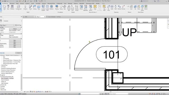The image size is (169, 95).
Task: Select the Railing tool
Action: 57,7
